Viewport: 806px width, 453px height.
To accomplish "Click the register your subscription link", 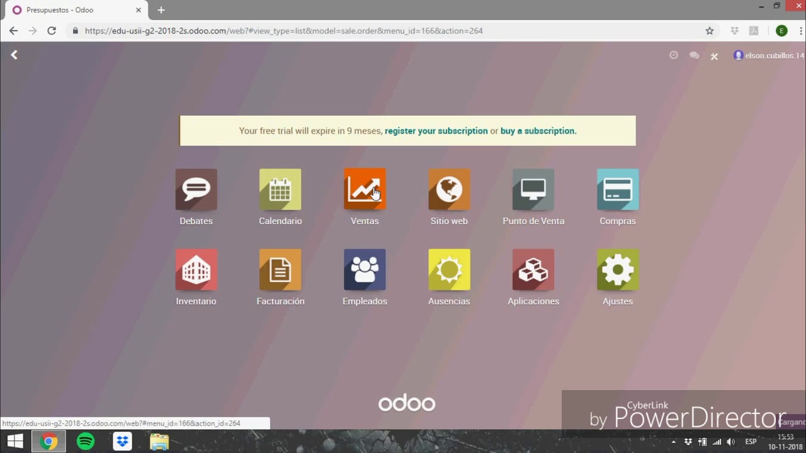I will [436, 131].
